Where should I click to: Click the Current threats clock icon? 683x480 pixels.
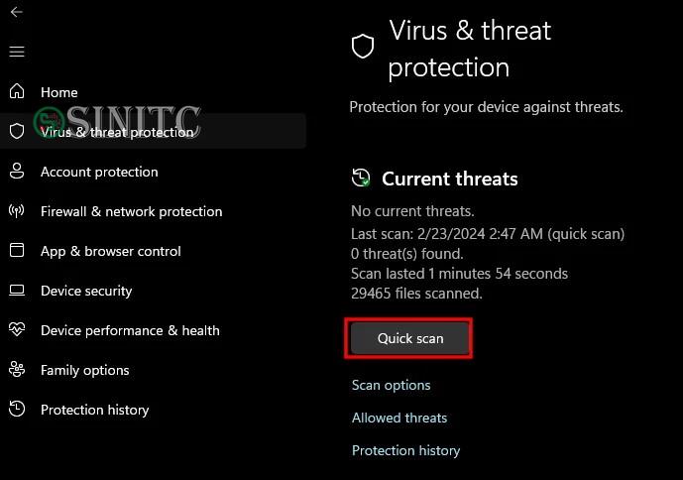[361, 178]
